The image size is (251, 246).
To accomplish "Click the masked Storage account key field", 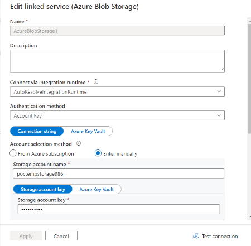I will pyautogui.click(x=118, y=209).
